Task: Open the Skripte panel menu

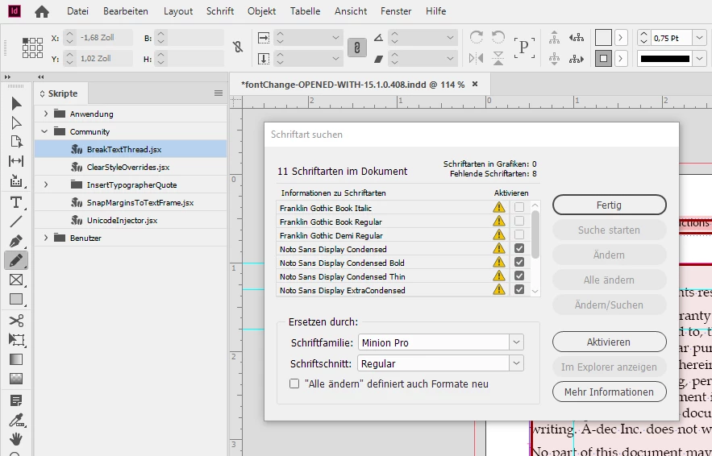Action: point(219,93)
